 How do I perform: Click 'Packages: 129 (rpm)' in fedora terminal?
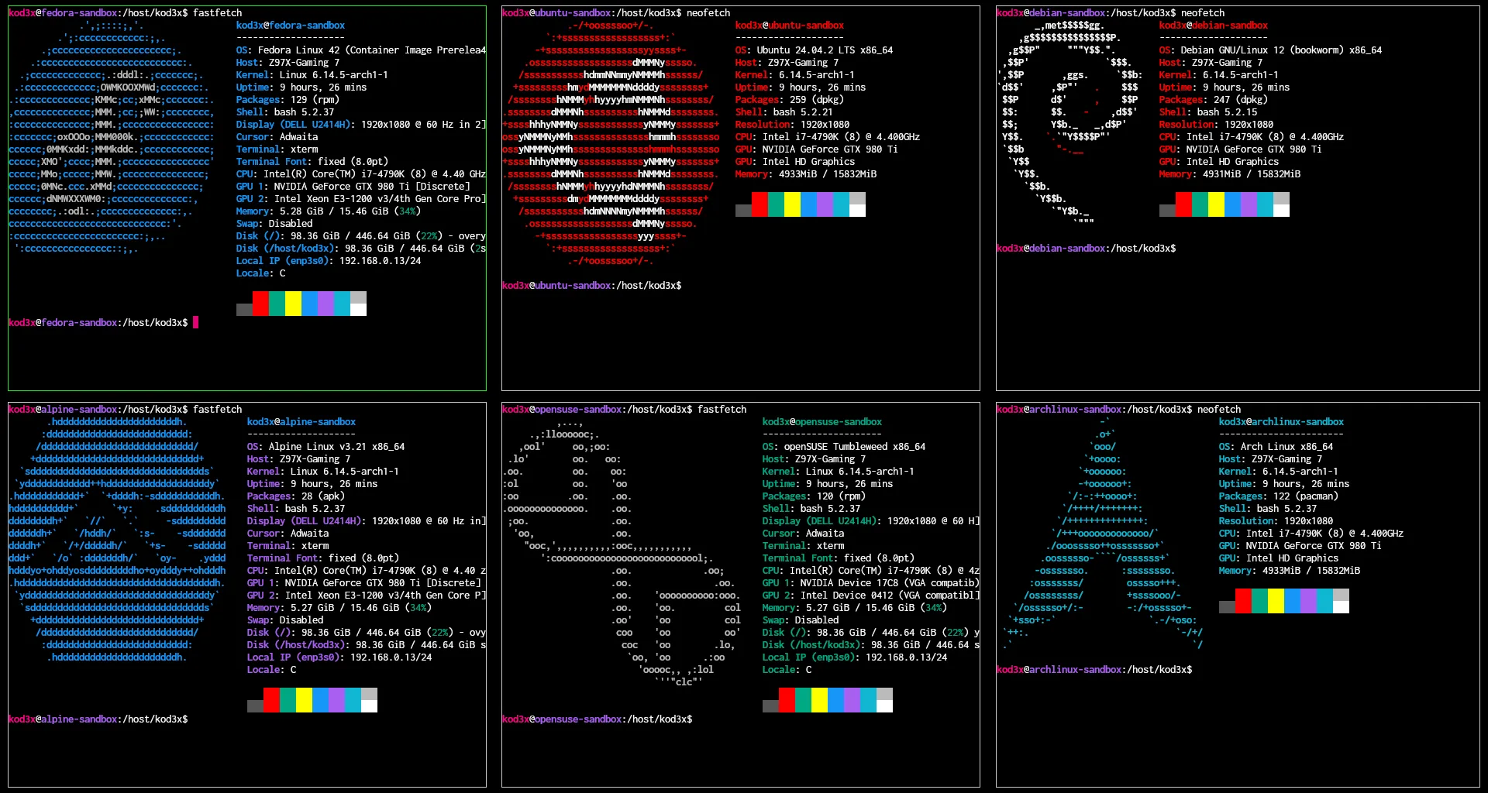click(x=288, y=100)
